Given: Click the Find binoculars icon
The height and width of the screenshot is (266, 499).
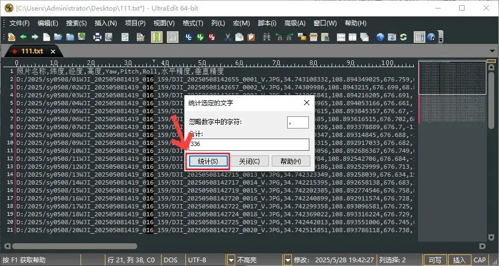Looking at the screenshot, I should coord(266,37).
